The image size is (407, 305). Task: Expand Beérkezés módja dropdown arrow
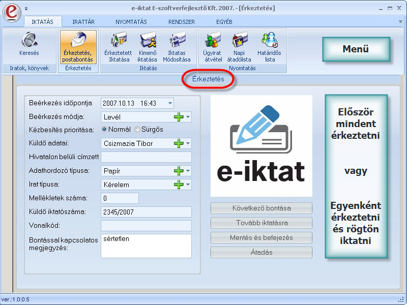(188, 117)
